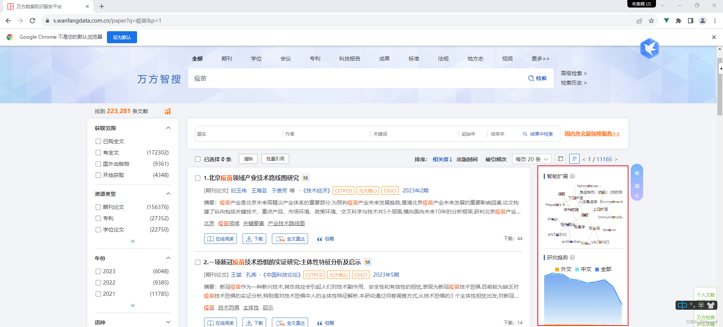This screenshot has width=723, height=327.
Task: Check the 已购全文 checkbox
Action: (98, 141)
